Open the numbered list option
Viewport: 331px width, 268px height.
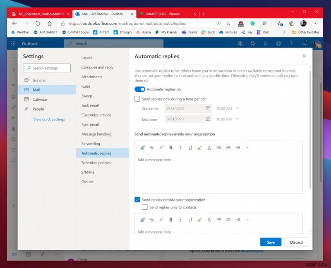click(228, 148)
